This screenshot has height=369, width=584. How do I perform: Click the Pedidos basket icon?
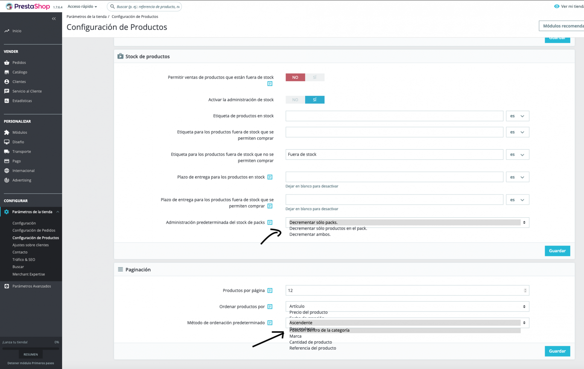(x=7, y=63)
